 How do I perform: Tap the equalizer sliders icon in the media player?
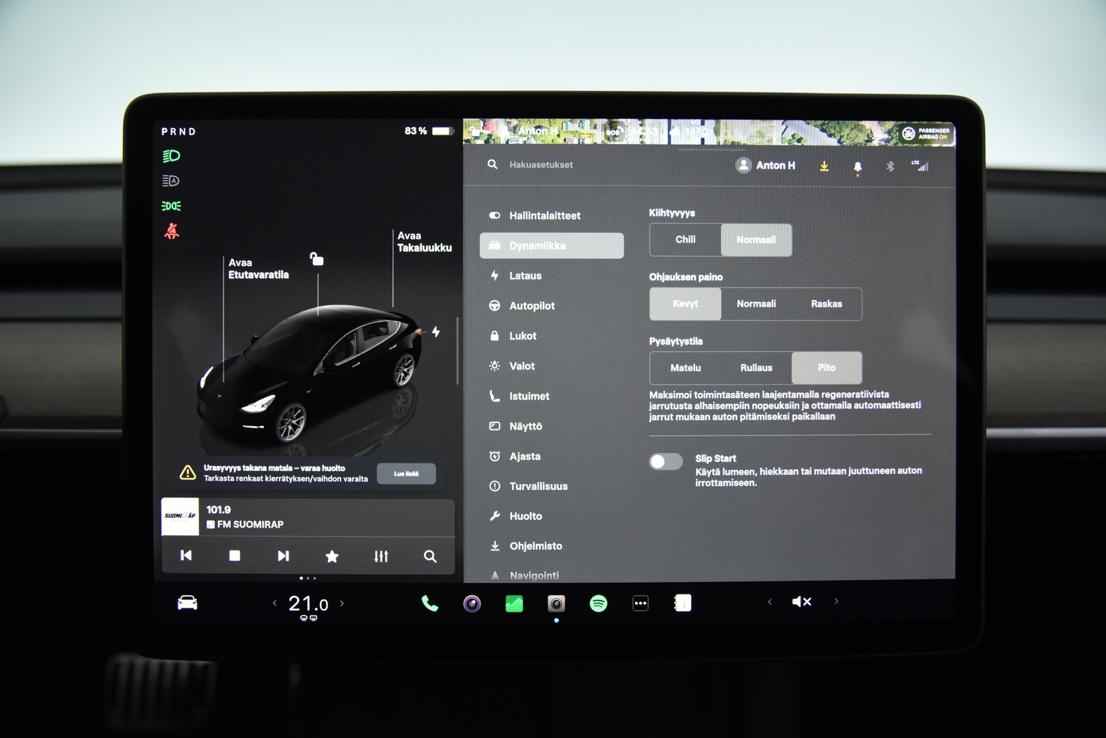[381, 556]
